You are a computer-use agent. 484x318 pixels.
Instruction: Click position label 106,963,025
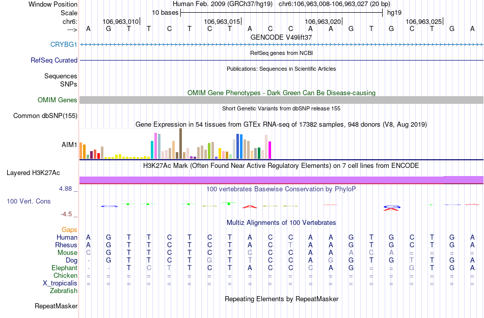tap(424, 21)
